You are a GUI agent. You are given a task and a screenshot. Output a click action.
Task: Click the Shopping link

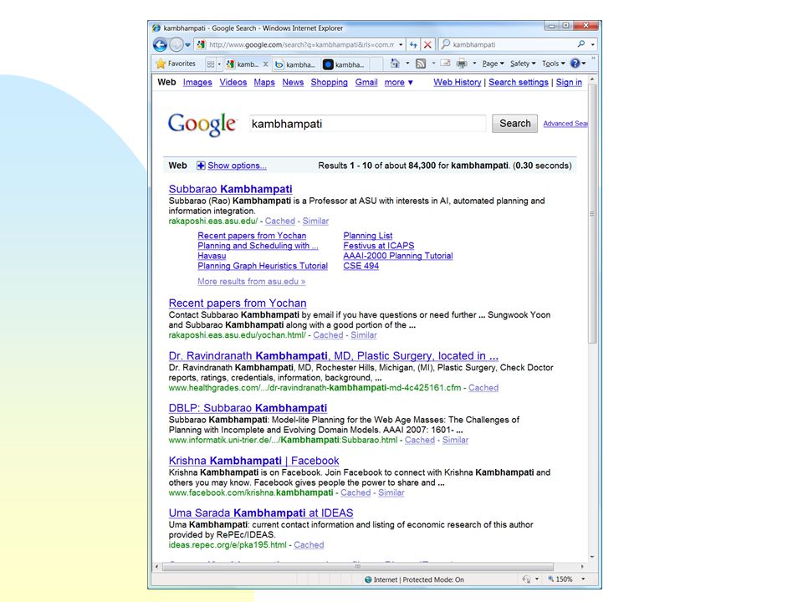click(x=329, y=83)
